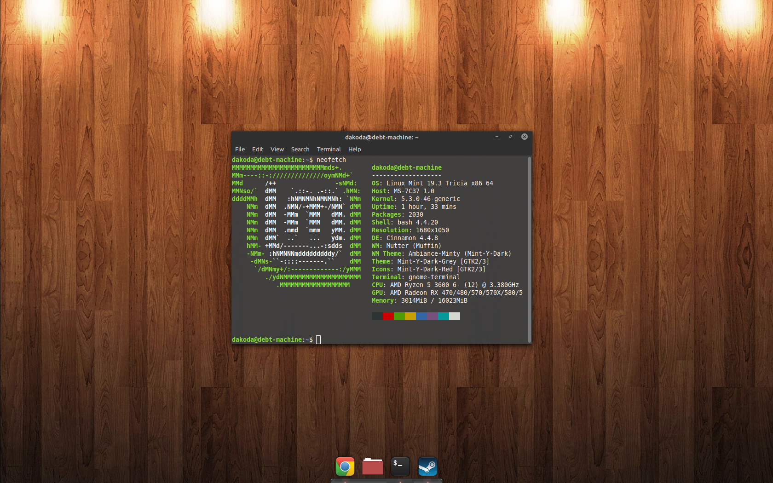Click the restore icon on the terminal titlebar
773x483 pixels.
pos(510,137)
